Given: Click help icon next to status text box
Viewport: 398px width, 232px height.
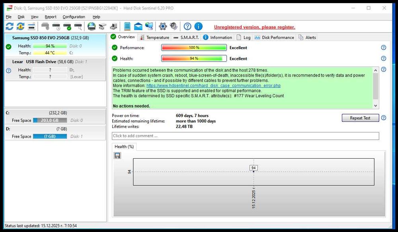Looking at the screenshot, I should (x=384, y=69).
